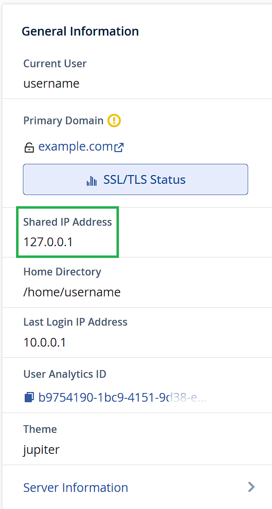Open the Server Information link text
The height and width of the screenshot is (509, 272).
click(x=76, y=487)
